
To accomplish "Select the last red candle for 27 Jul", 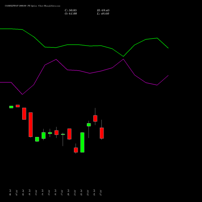I will (102, 133).
